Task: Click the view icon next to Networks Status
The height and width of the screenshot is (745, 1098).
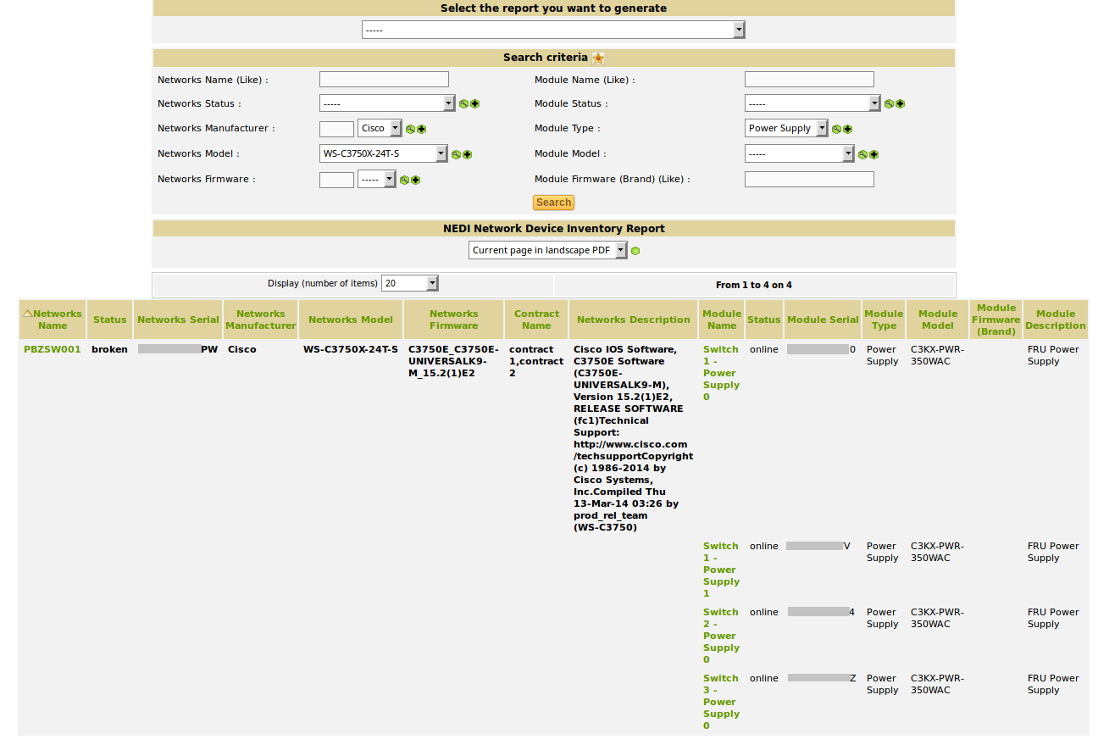Action: pyautogui.click(x=463, y=104)
